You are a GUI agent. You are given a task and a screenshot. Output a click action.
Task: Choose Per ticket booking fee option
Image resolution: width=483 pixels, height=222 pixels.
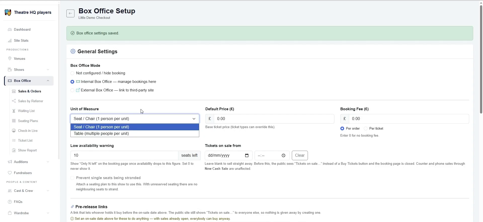[x=366, y=128]
